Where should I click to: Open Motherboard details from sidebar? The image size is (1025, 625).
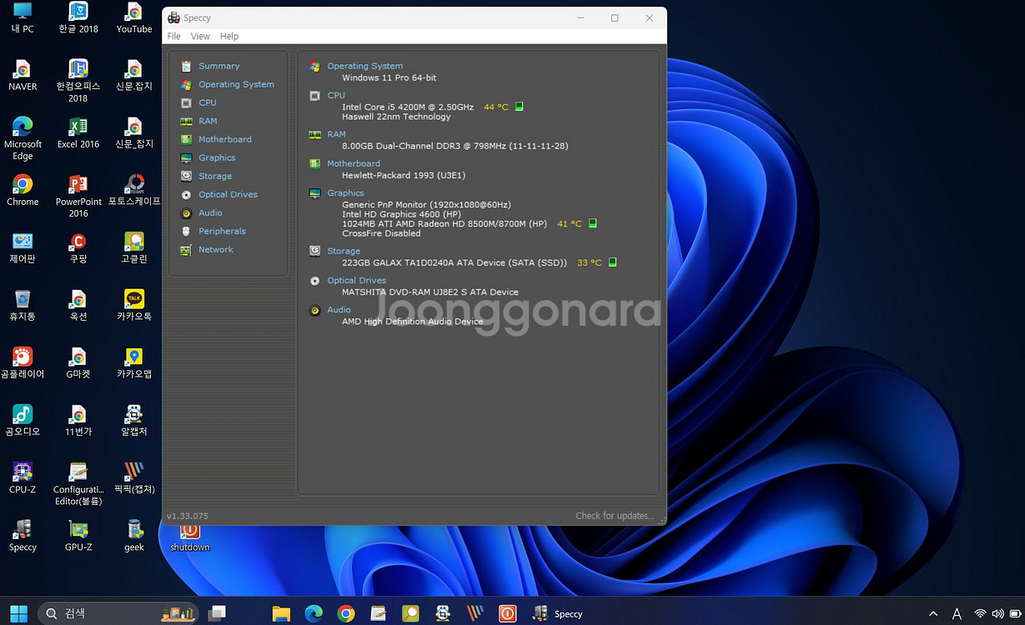224,139
